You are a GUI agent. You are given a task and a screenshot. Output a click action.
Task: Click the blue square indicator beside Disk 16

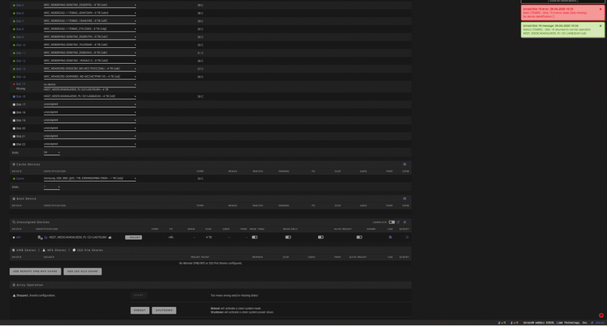(x=15, y=96)
